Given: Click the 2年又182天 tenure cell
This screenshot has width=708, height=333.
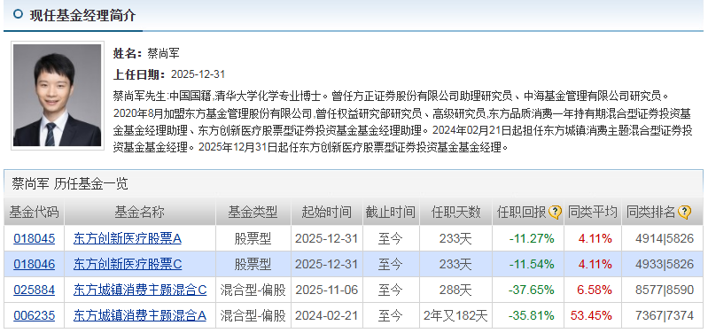Looking at the screenshot, I should [455, 316].
